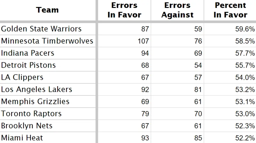Click the Team column header
Image resolution: width=256 pixels, height=143 pixels.
tap(47, 10)
